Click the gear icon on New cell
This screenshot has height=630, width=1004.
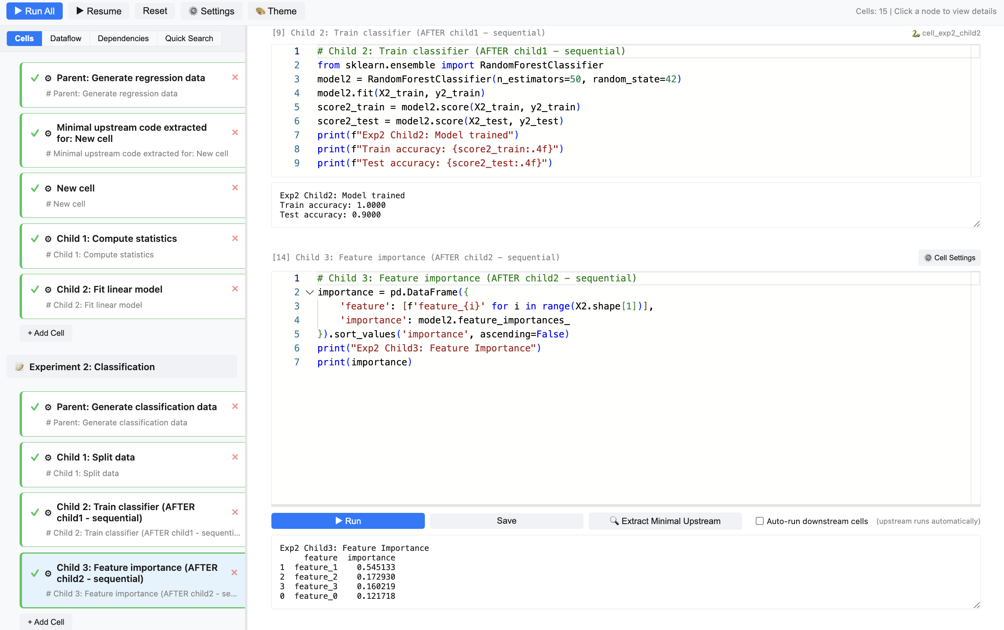(x=48, y=188)
